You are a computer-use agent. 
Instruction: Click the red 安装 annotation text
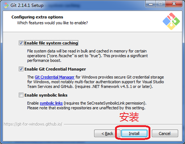(129, 117)
